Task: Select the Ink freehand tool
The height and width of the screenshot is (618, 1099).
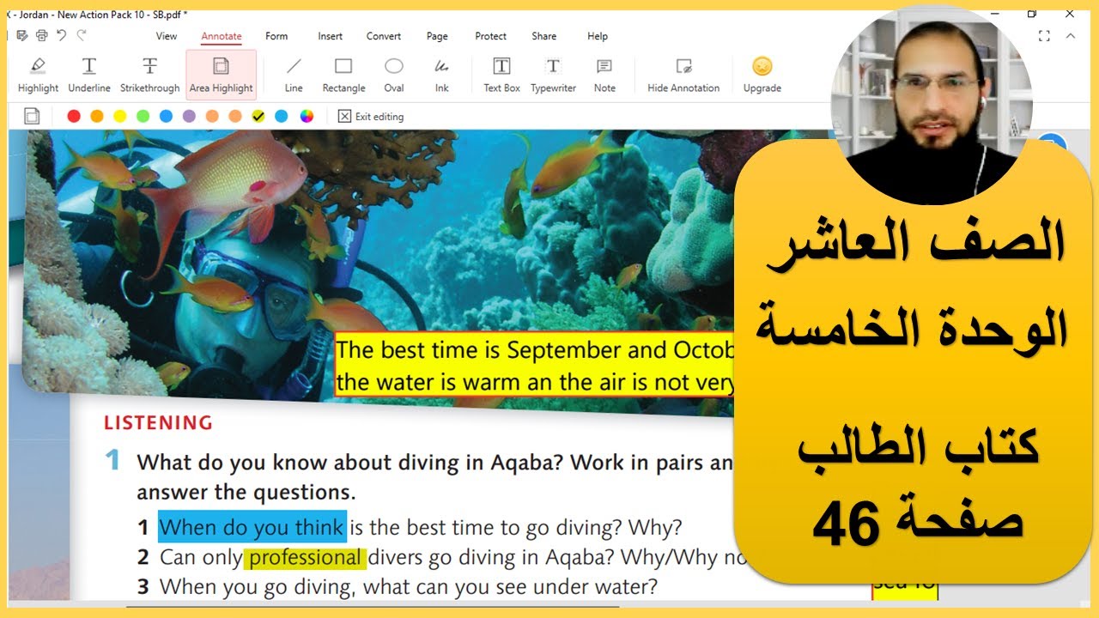Action: coord(441,75)
